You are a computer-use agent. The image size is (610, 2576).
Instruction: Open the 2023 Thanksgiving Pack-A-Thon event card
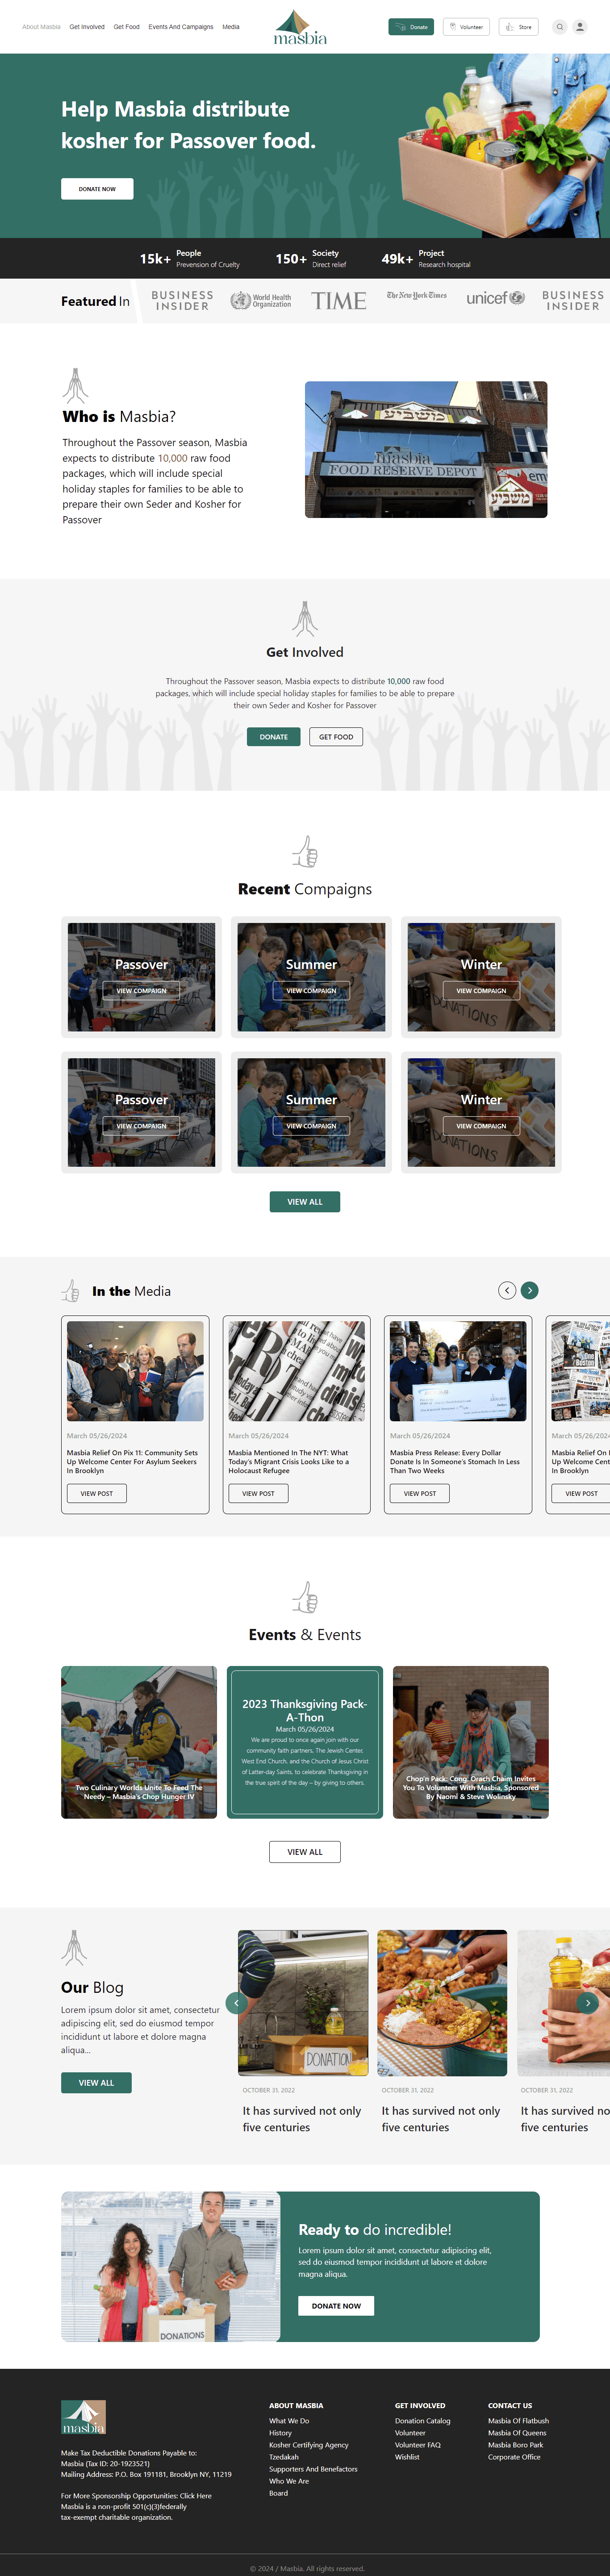(x=305, y=1742)
